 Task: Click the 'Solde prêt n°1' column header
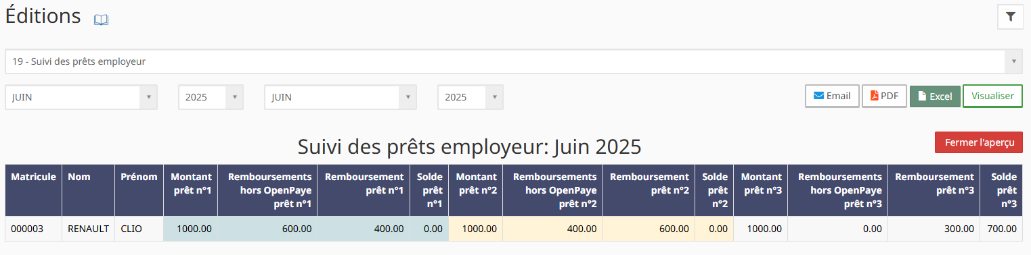[429, 190]
